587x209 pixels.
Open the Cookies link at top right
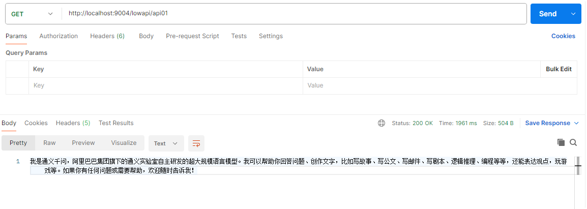(563, 36)
